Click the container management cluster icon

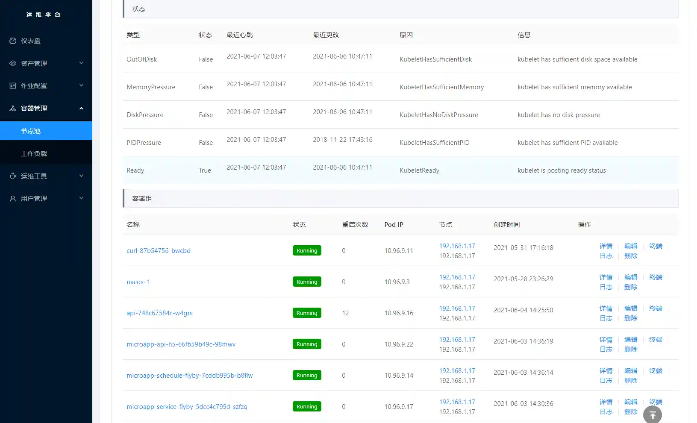click(x=13, y=109)
